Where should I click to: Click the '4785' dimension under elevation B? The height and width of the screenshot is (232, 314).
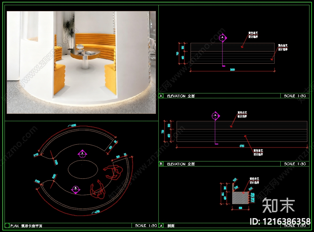coord(242,146)
